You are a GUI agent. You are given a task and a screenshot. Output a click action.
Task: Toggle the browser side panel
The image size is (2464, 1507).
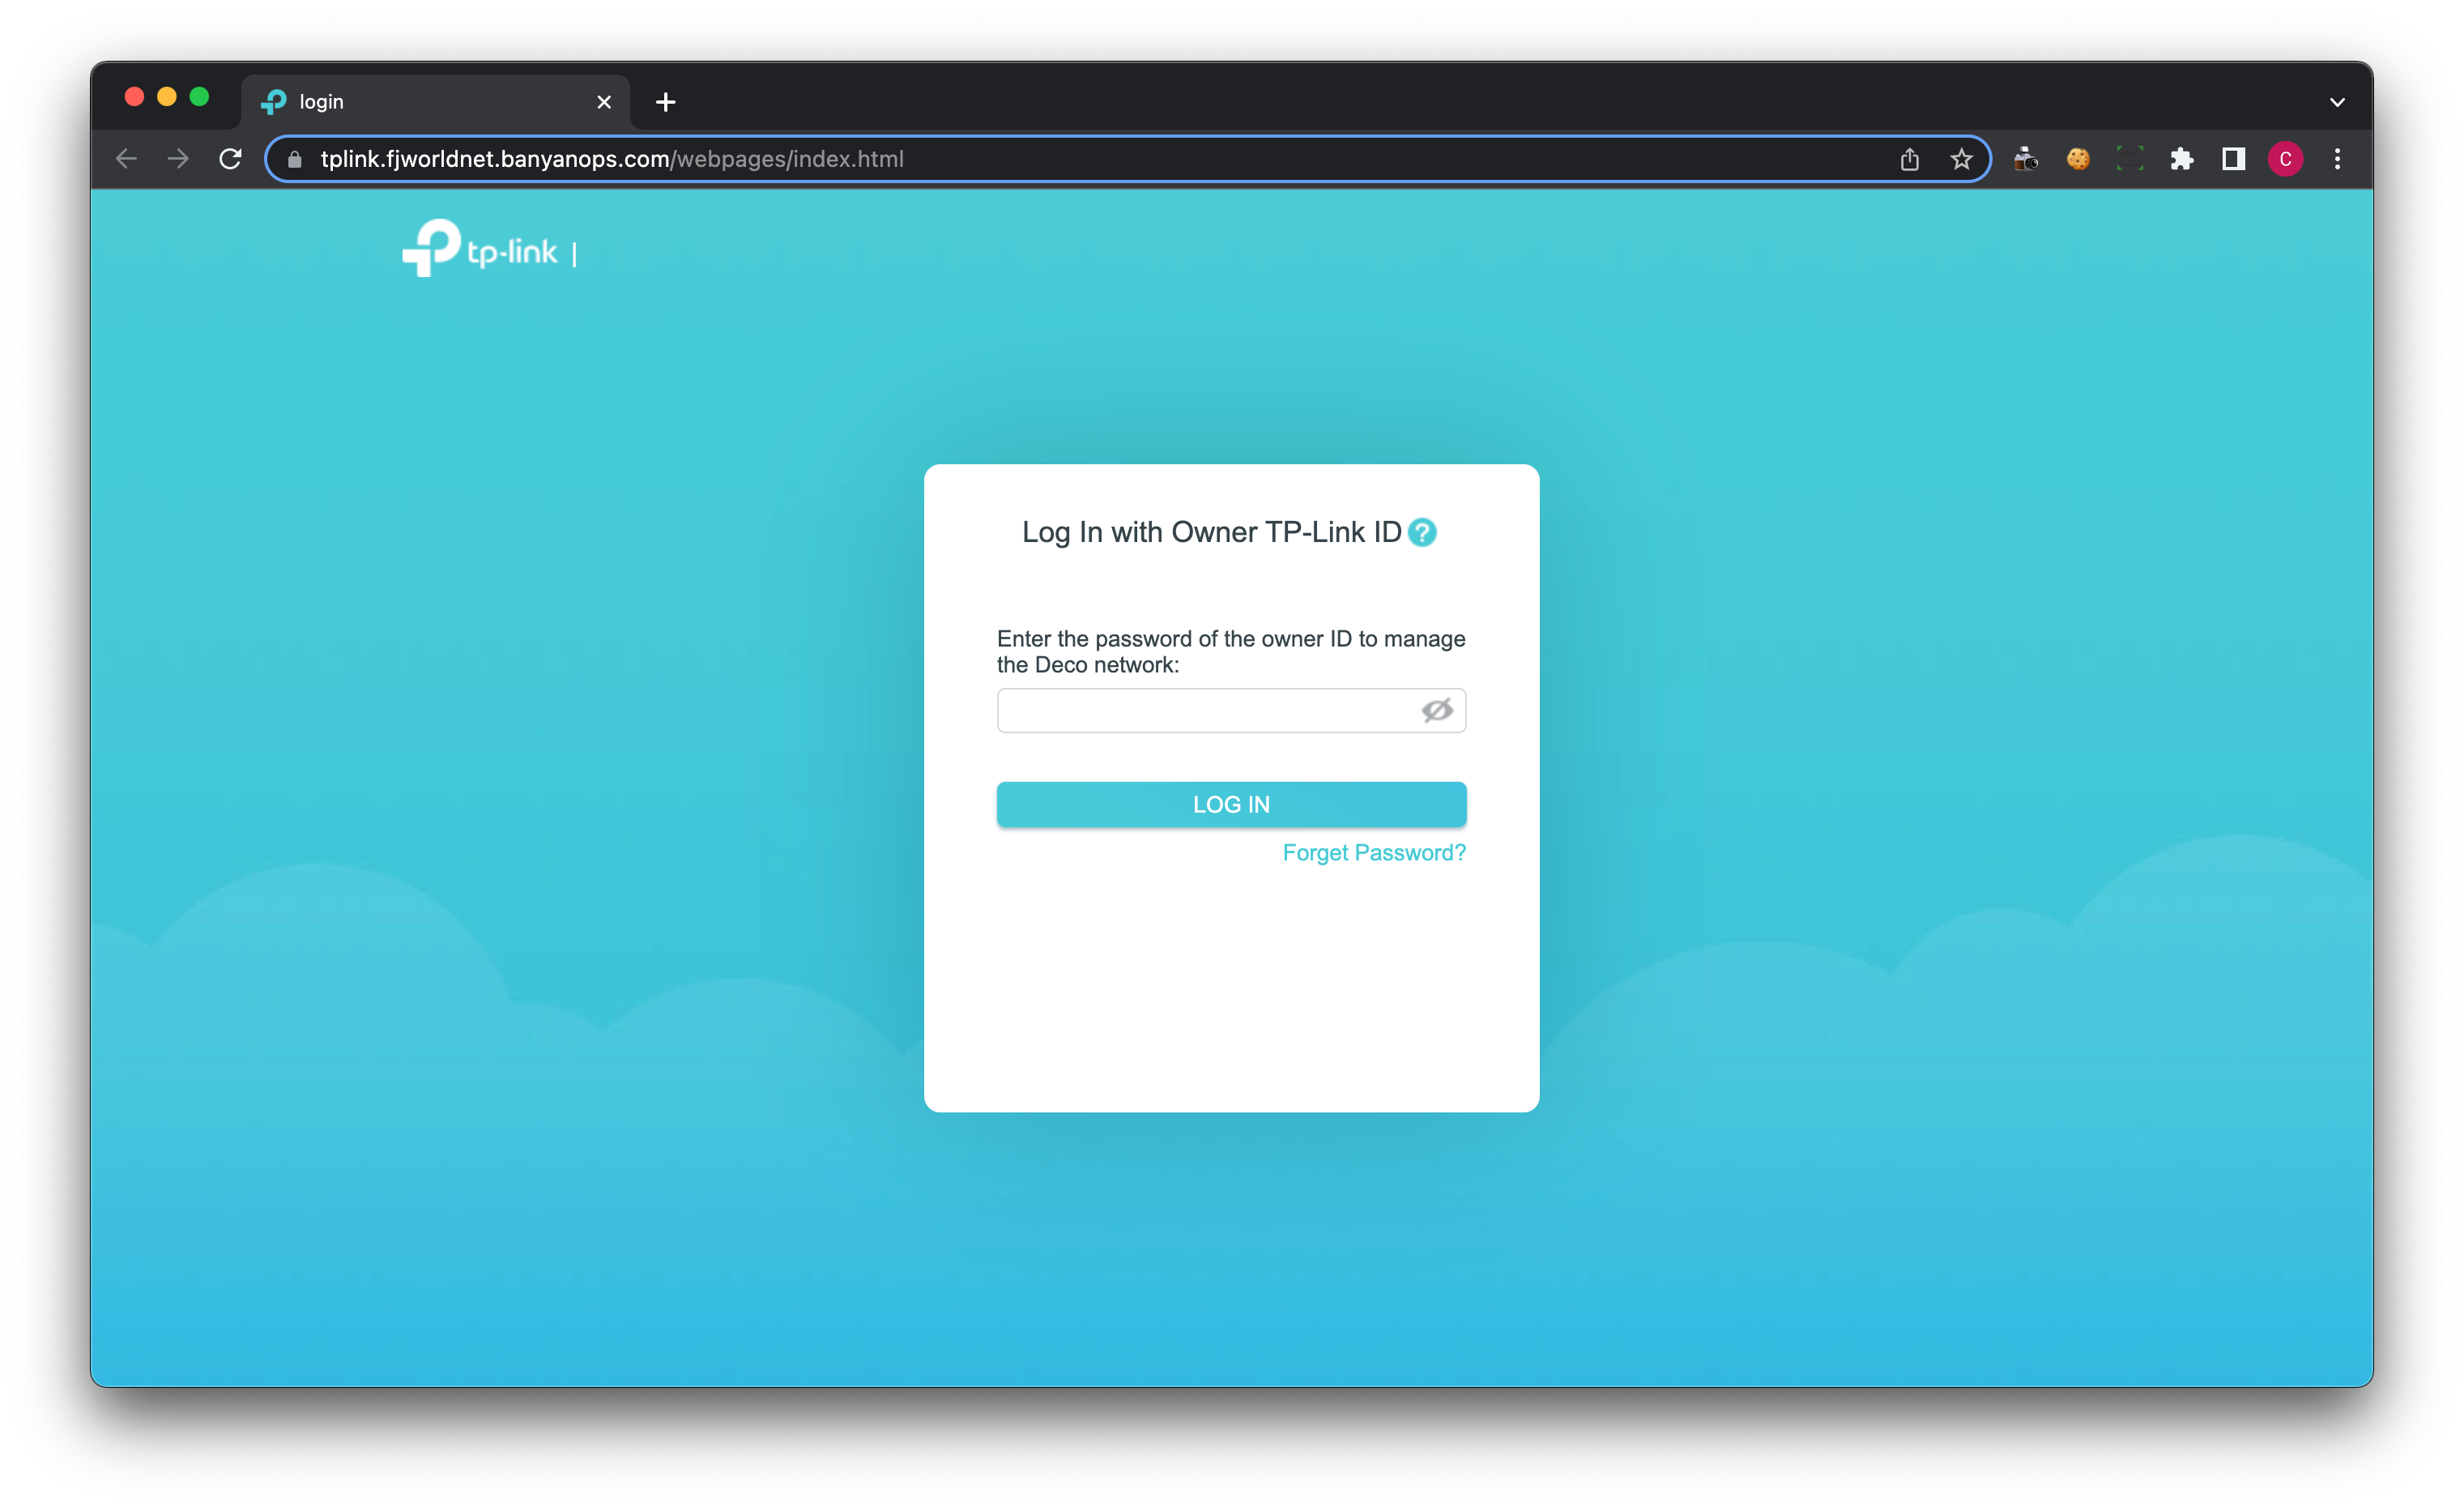click(x=2233, y=159)
